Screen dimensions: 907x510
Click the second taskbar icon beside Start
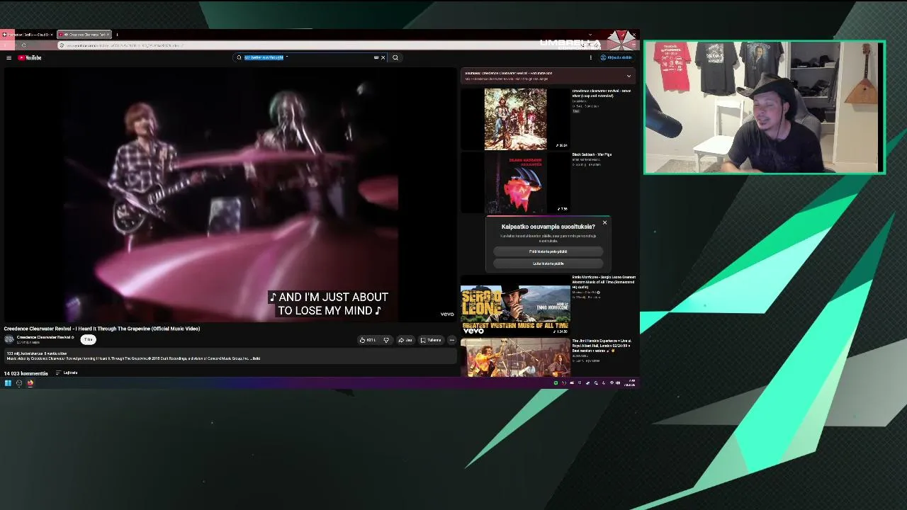point(19,383)
